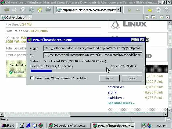This screenshot has height=129, width=172.
Task: Open the preferences gear icon
Action: point(167,10)
